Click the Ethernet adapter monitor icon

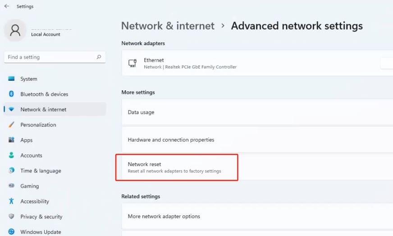click(x=133, y=63)
